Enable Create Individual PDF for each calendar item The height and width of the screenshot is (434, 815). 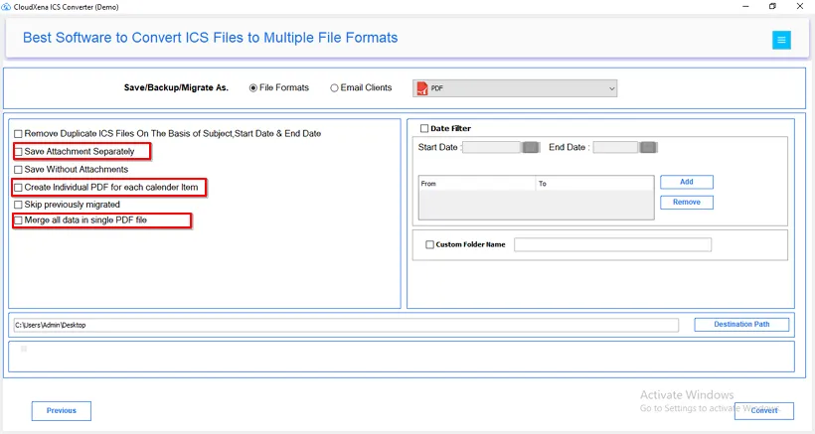point(18,188)
